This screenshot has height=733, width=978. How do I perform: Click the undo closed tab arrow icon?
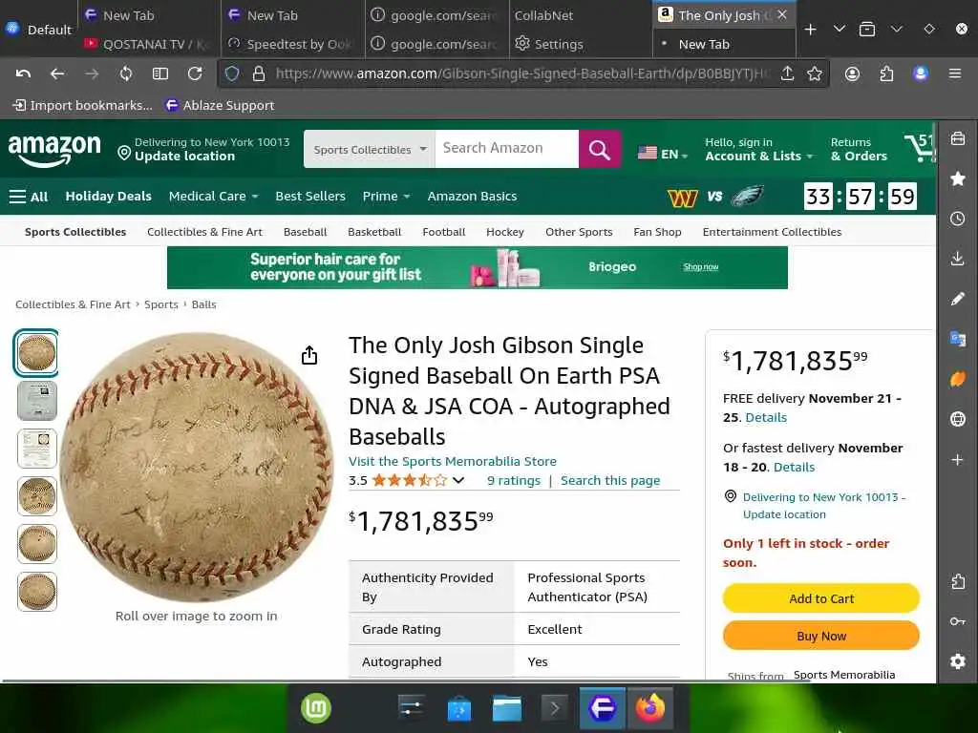(x=23, y=73)
